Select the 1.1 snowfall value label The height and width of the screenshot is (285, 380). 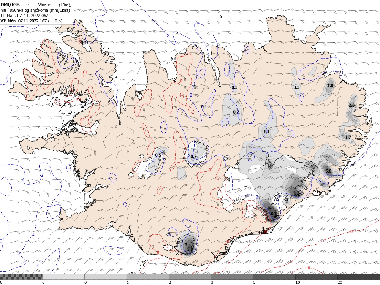point(266,132)
